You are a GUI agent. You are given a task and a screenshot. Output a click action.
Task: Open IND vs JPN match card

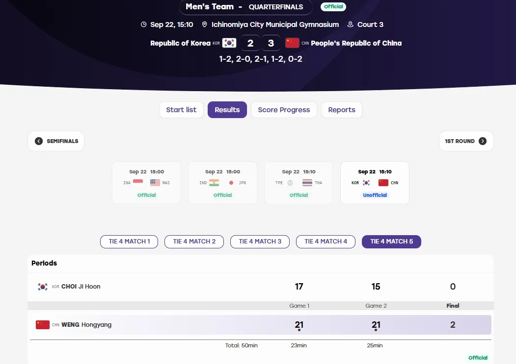pos(222,183)
